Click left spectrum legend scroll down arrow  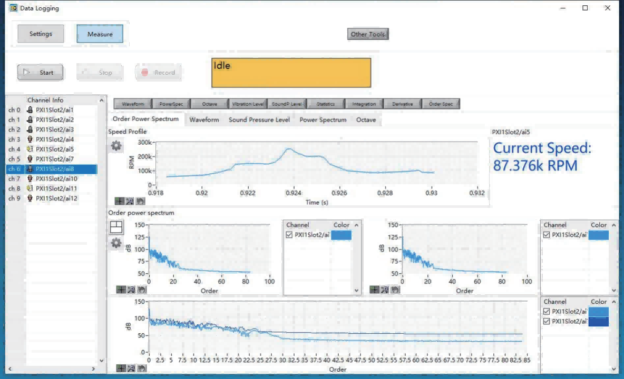pos(357,291)
